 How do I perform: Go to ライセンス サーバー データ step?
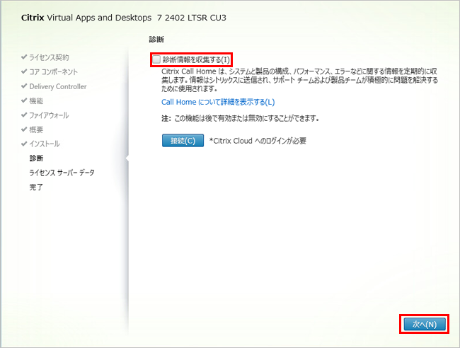(x=62, y=173)
